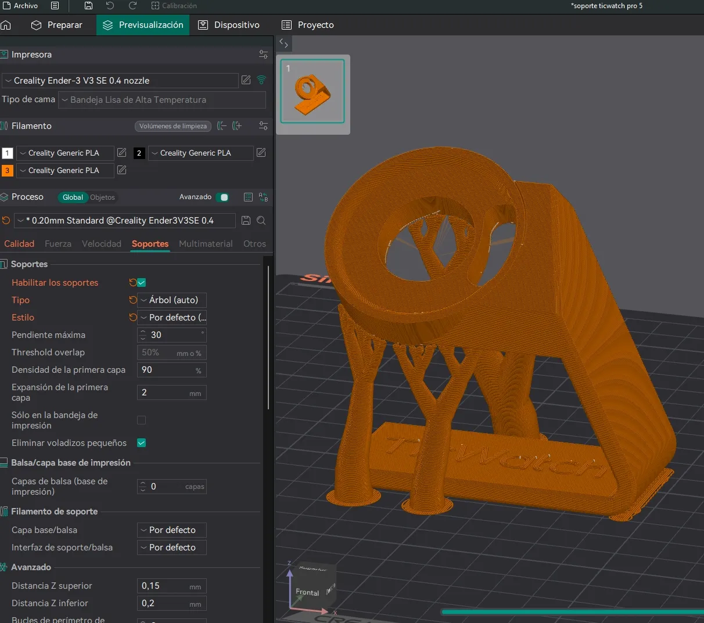
Task: Edit filament 2 preset pencil icon
Action: pyautogui.click(x=261, y=153)
